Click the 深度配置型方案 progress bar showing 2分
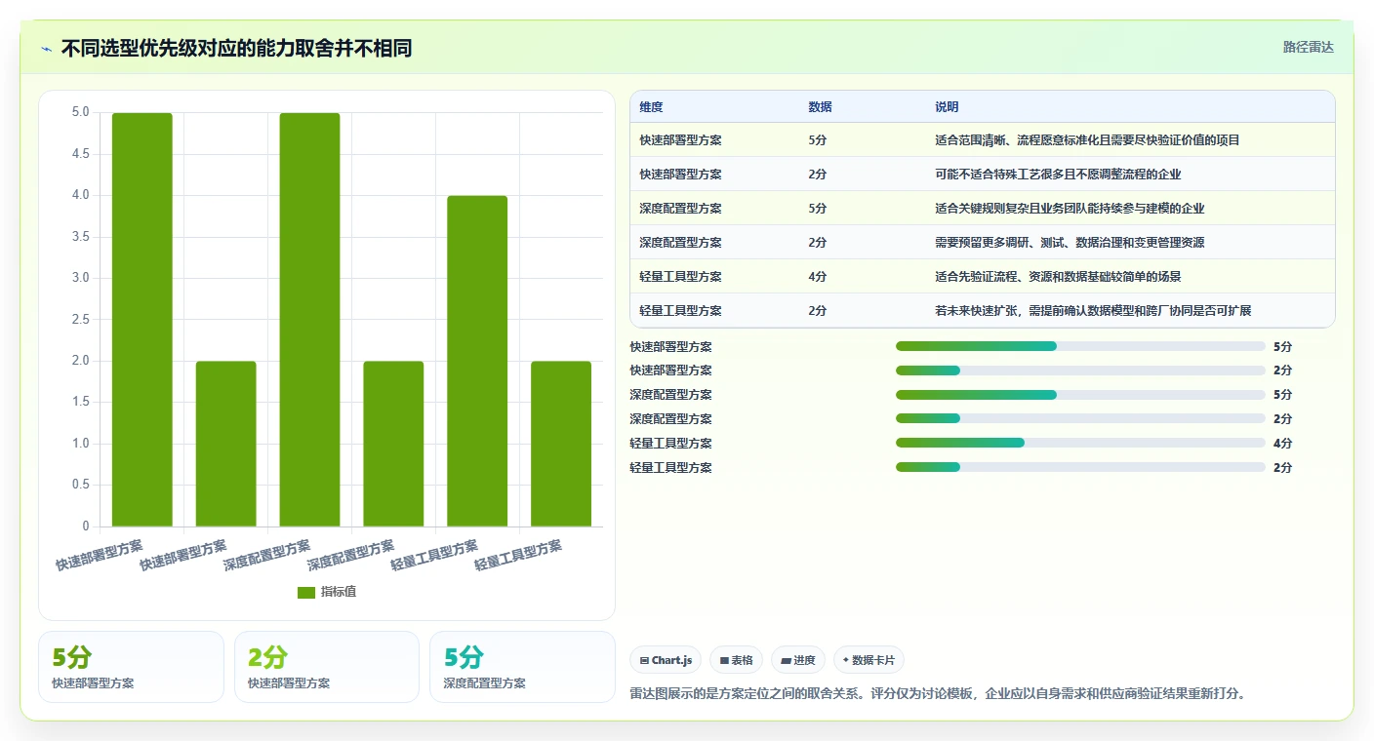The width and height of the screenshot is (1374, 741). coord(1080,418)
